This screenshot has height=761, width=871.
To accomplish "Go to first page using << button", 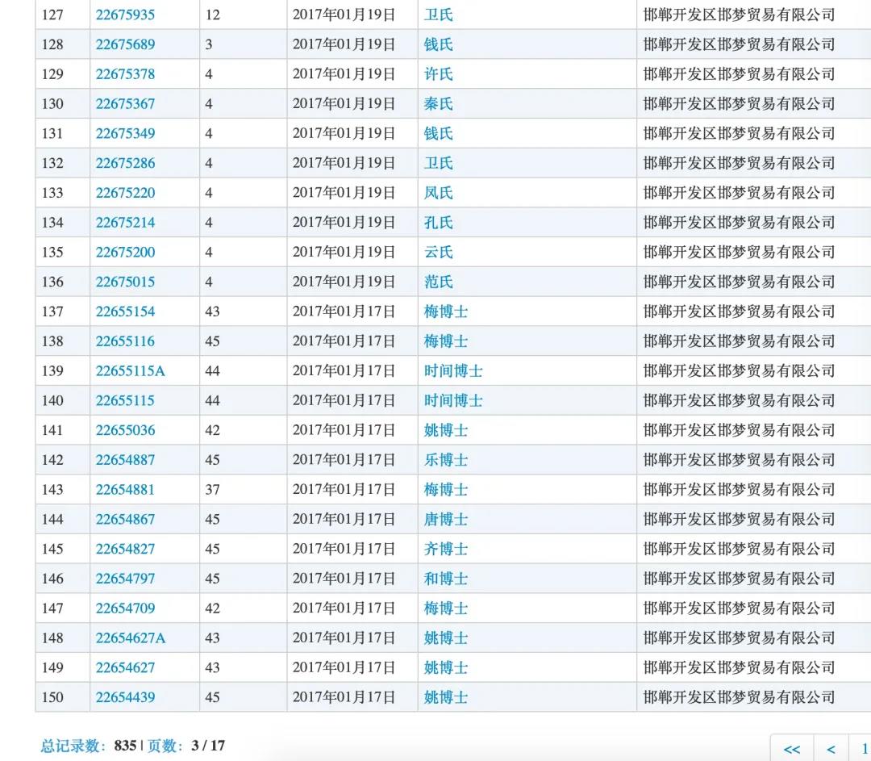I will [792, 749].
